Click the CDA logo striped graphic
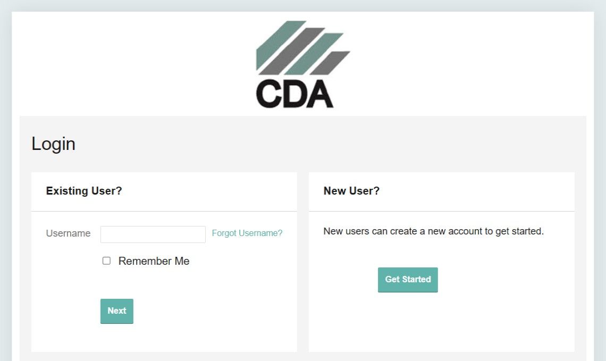Screen dimensions: 606x361 [302, 48]
